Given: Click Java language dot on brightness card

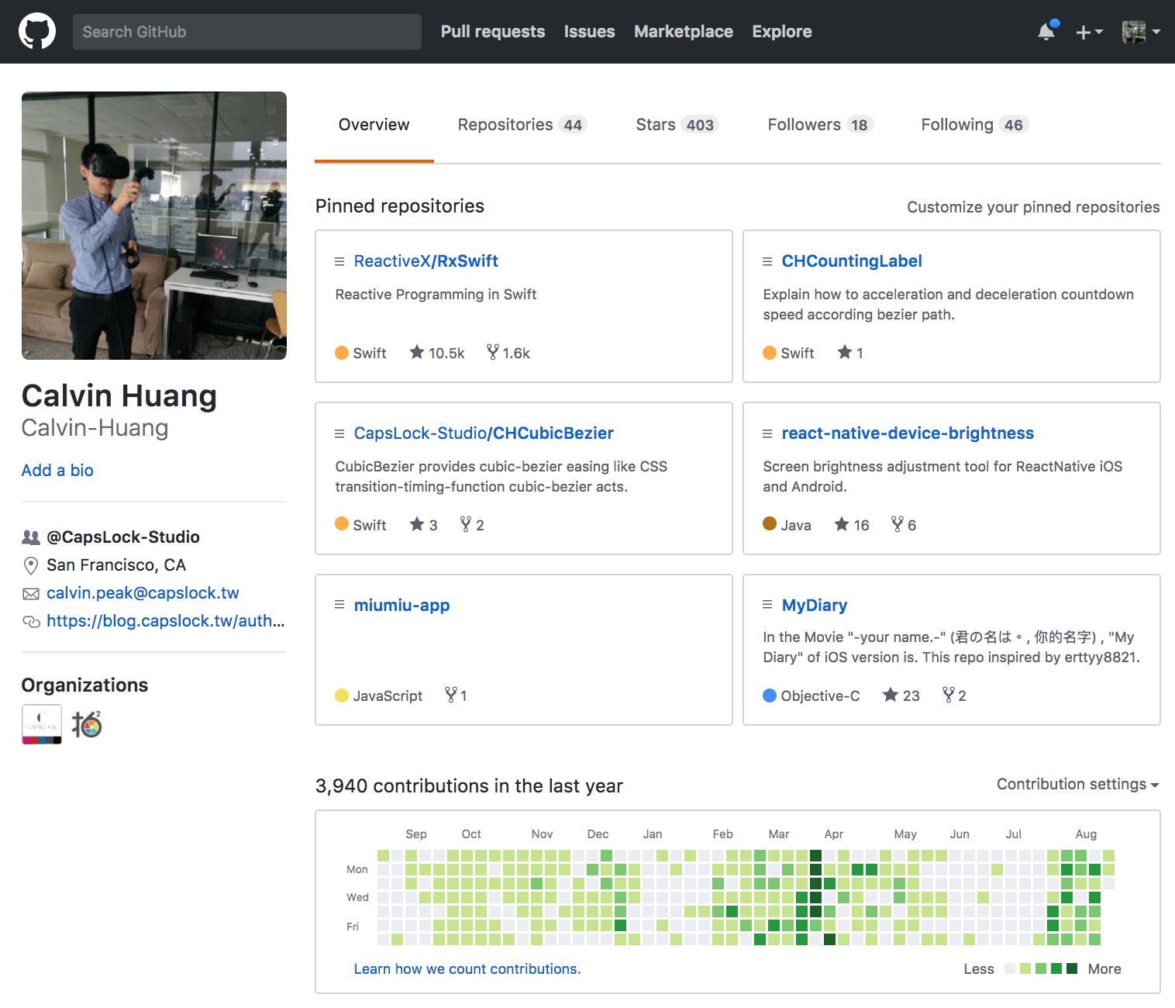Looking at the screenshot, I should pos(770,523).
